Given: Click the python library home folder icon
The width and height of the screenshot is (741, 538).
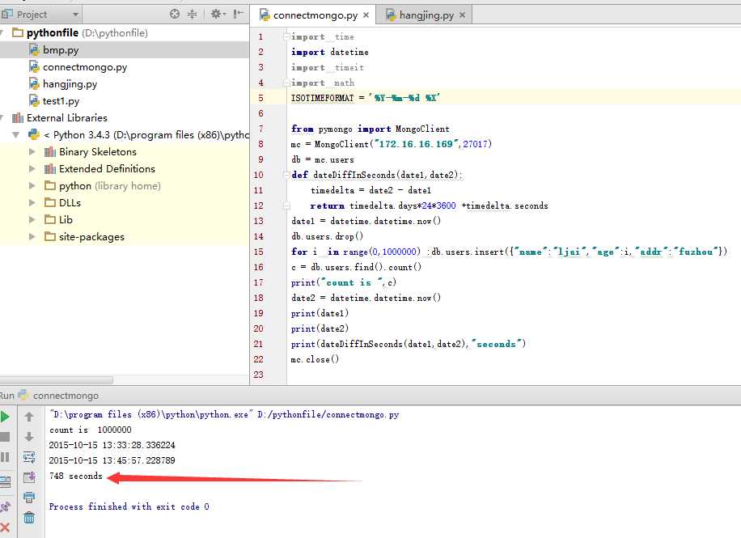Looking at the screenshot, I should [50, 185].
